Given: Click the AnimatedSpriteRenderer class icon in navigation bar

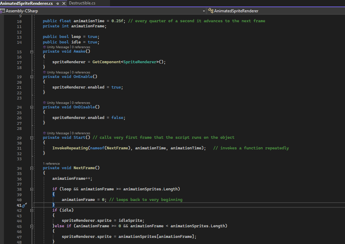Looking at the screenshot, I should point(211,11).
